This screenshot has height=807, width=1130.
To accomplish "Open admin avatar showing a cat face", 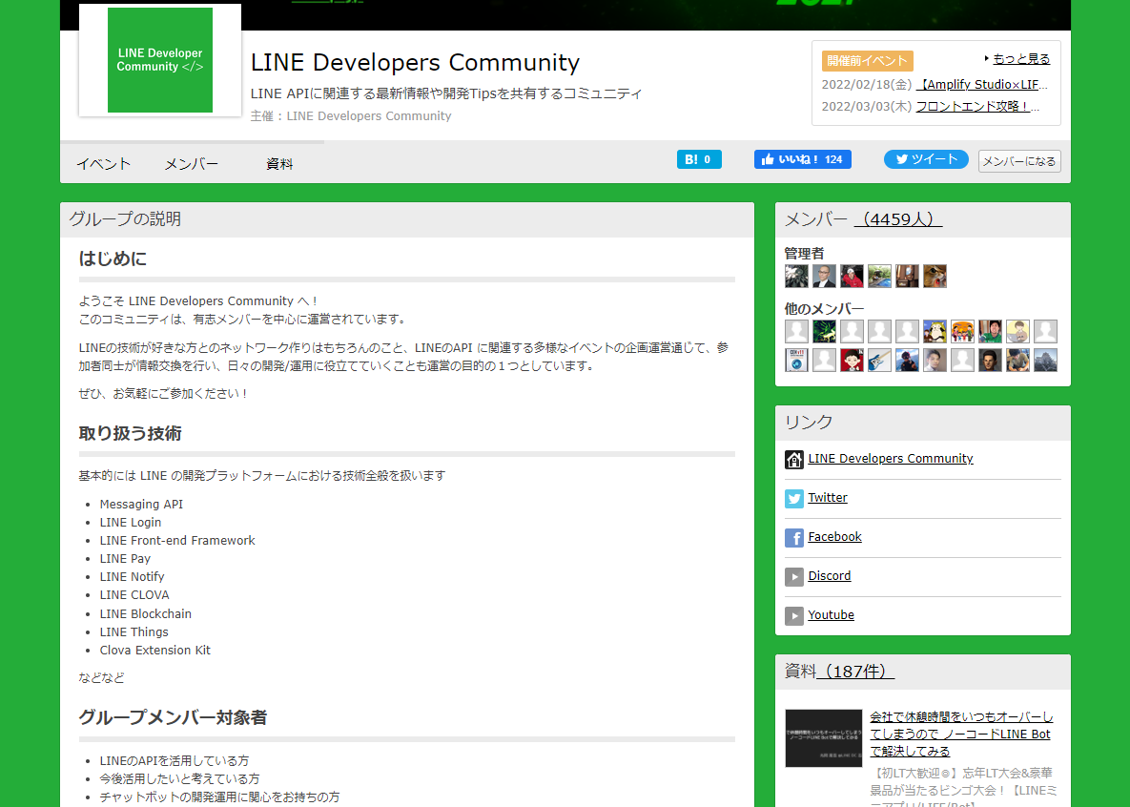I will tap(935, 277).
